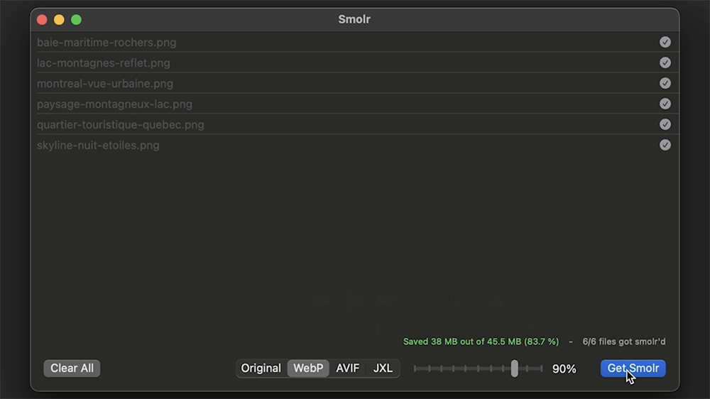Image resolution: width=710 pixels, height=399 pixels.
Task: Click the checkmark icon for skyline-nuit-etoiles.png
Action: pos(665,145)
